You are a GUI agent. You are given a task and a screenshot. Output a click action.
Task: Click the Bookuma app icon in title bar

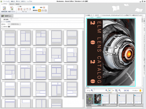pos(1,1)
